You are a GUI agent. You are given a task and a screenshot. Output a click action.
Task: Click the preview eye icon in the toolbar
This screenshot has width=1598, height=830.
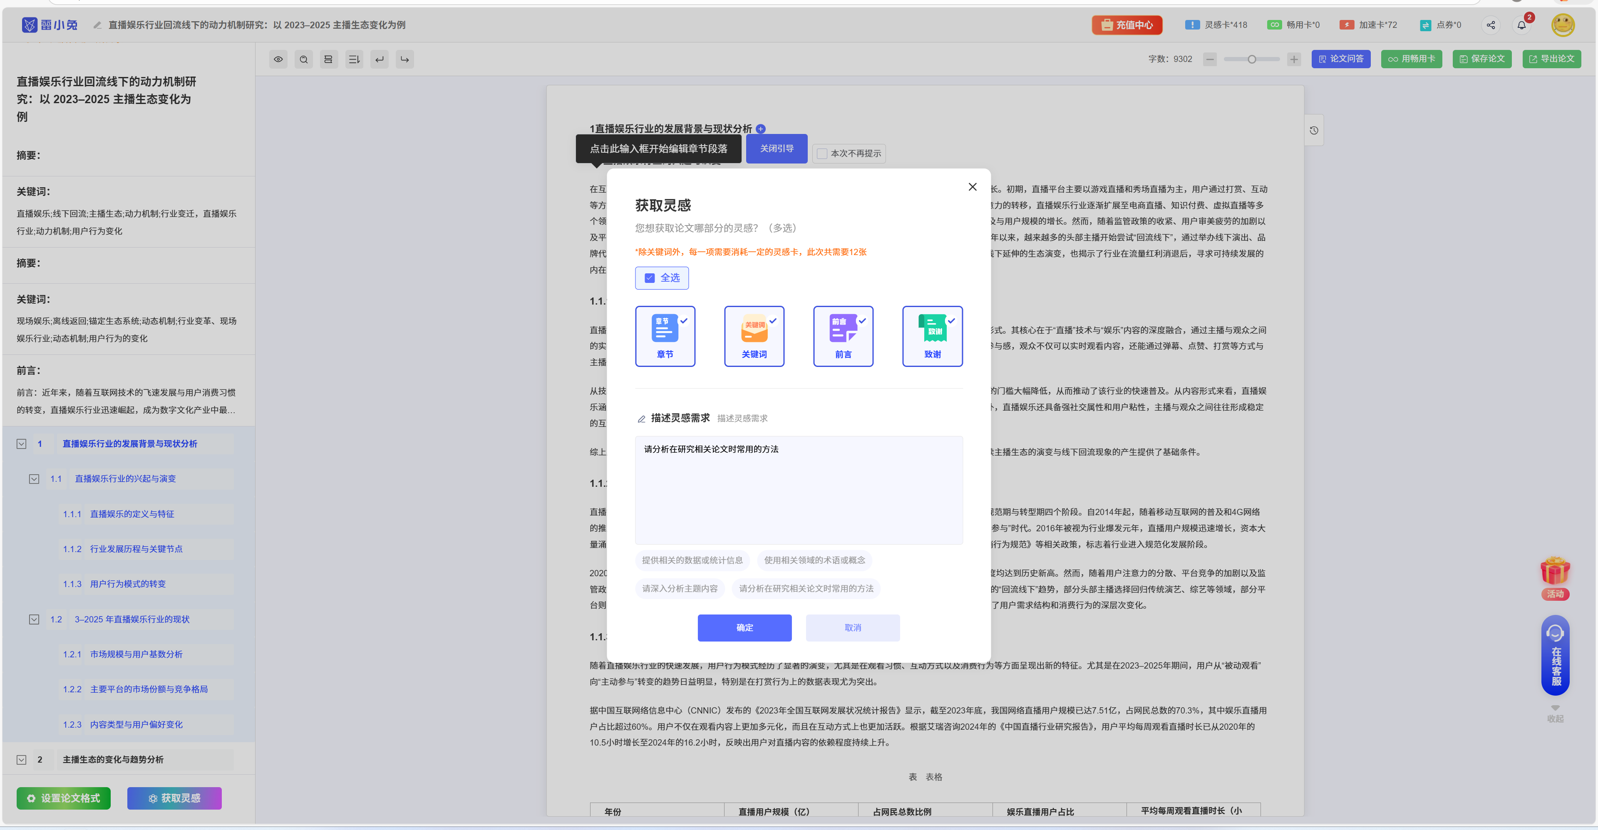pos(278,59)
